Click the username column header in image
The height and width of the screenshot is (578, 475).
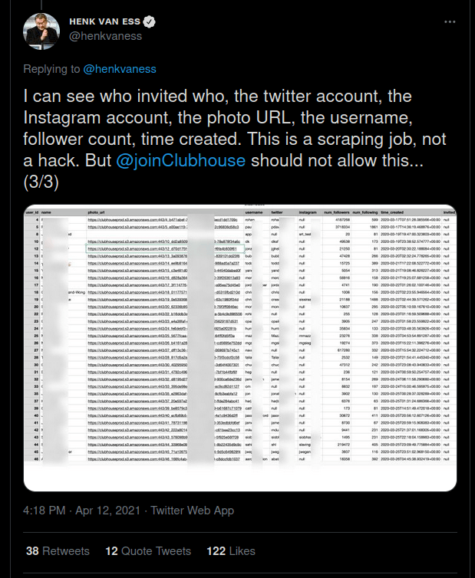254,212
